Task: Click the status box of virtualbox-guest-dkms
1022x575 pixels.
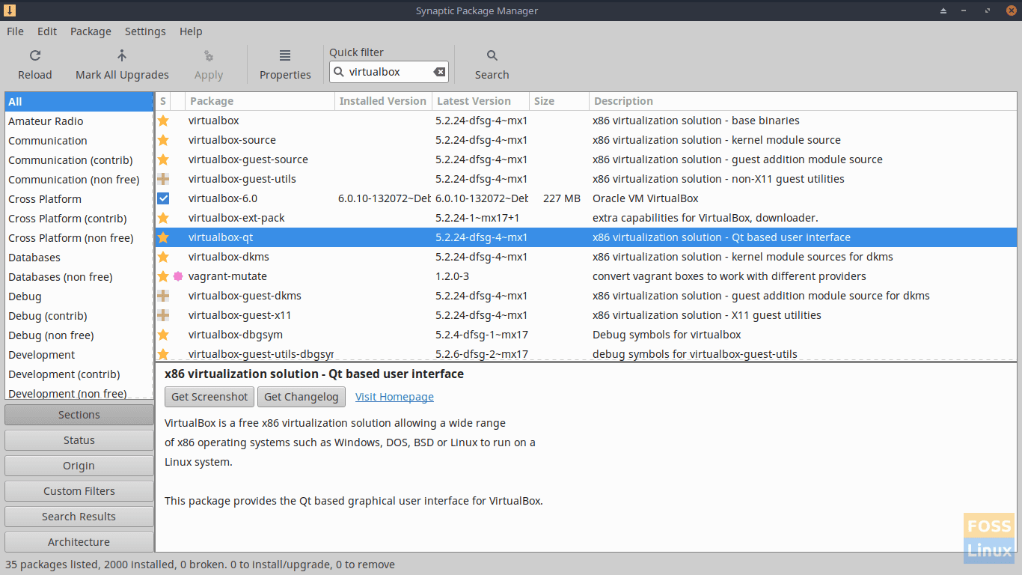Action: pyautogui.click(x=163, y=296)
